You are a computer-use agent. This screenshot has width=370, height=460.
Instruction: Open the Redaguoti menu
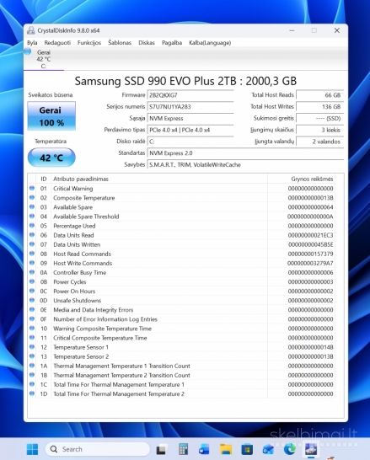pos(57,43)
